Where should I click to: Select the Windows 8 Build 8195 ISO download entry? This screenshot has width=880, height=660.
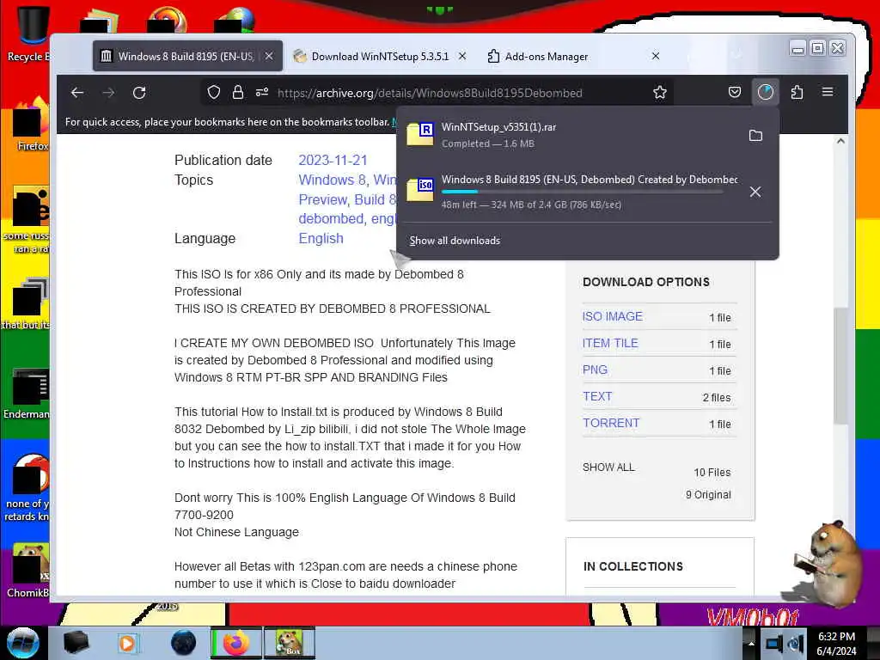570,192
